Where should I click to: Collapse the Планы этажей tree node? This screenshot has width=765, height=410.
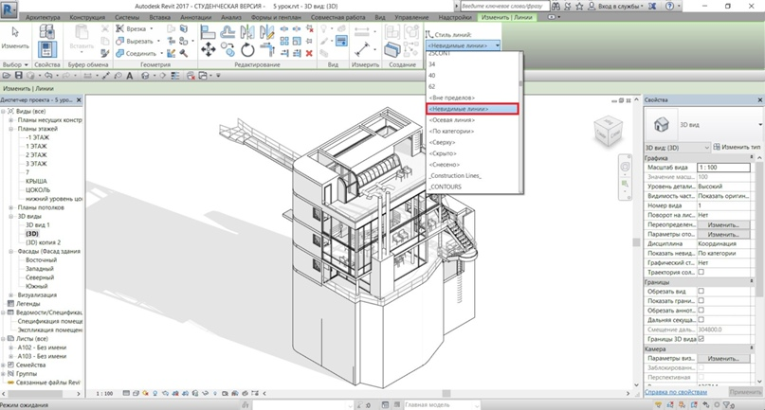point(10,129)
